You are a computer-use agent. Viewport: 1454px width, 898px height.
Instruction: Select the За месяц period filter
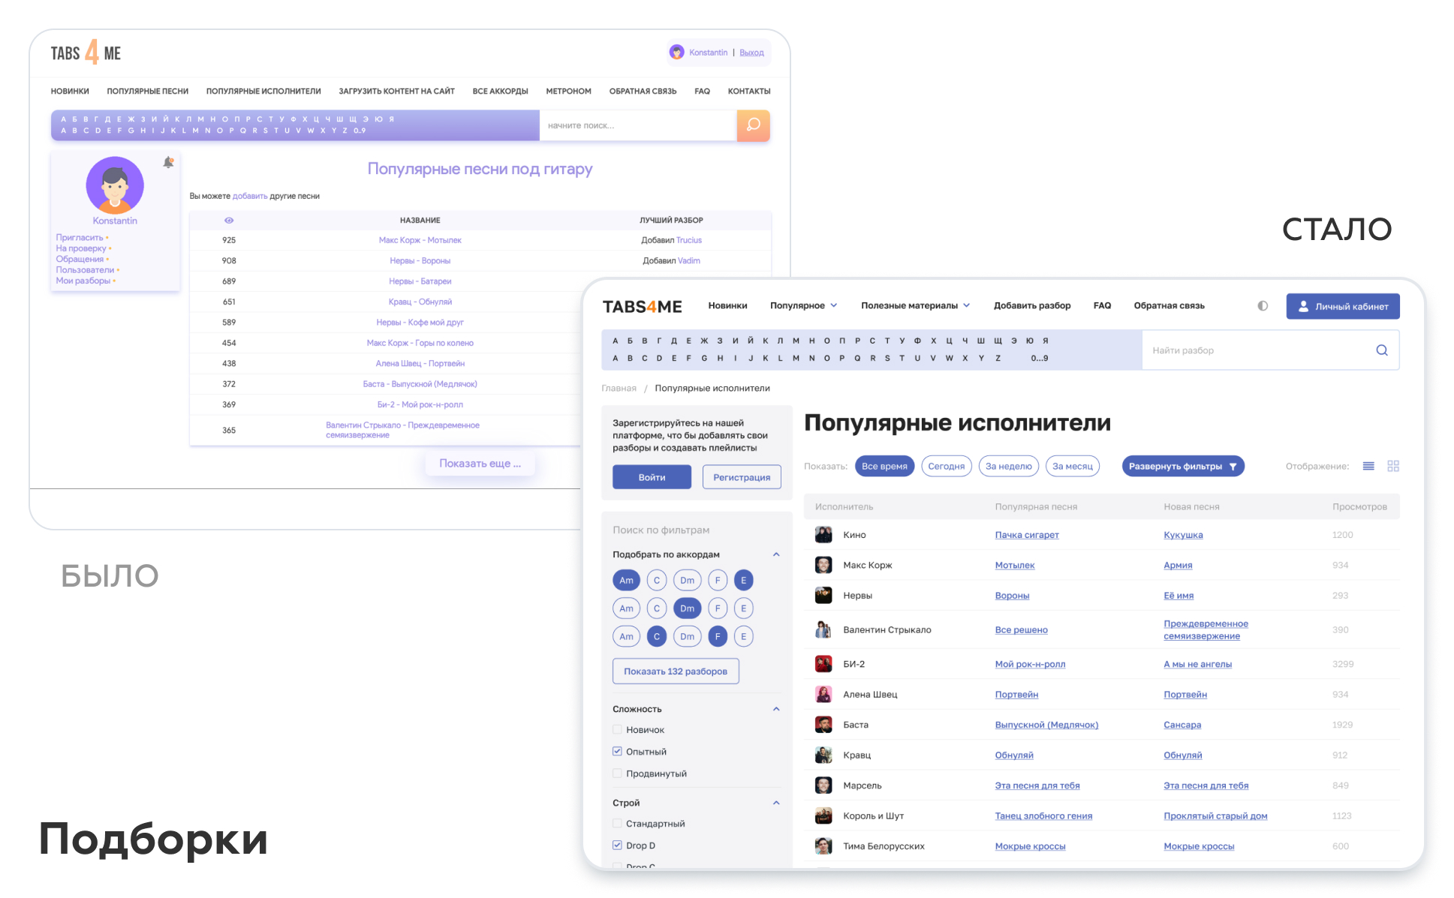coord(1072,466)
